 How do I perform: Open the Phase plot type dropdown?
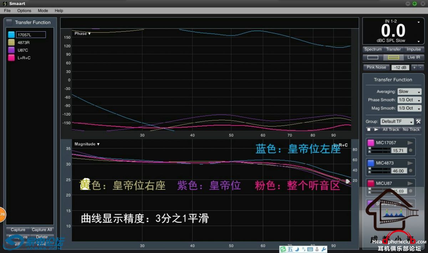click(x=82, y=33)
